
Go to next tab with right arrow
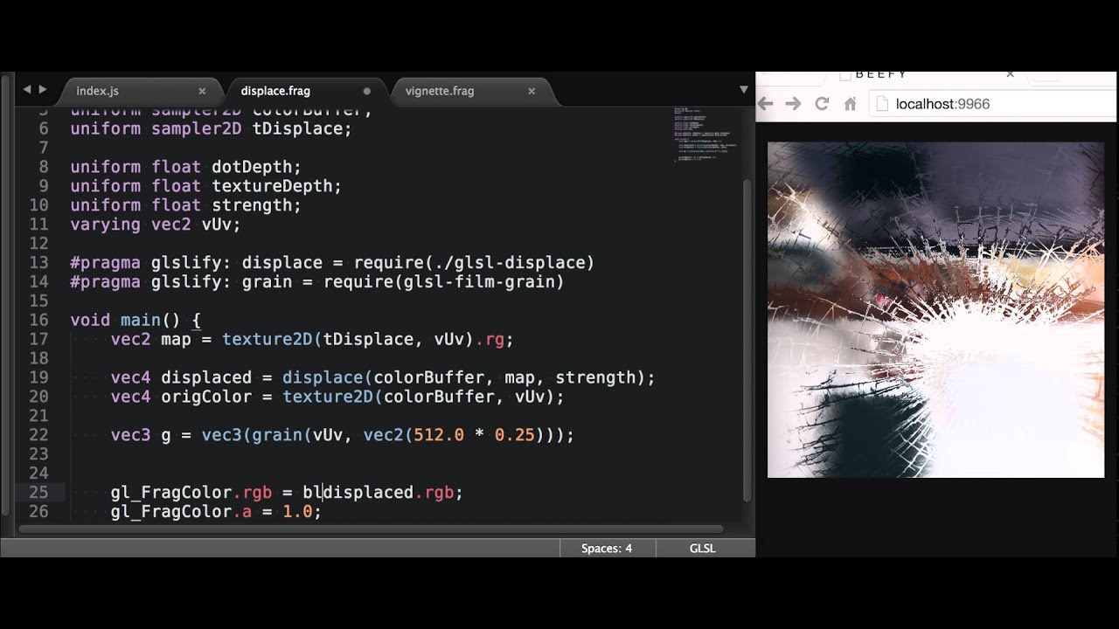(x=42, y=89)
